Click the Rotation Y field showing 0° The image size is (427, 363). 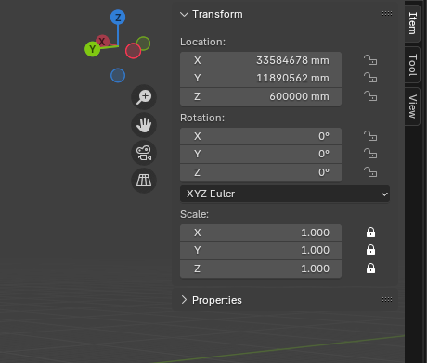pyautogui.click(x=261, y=154)
